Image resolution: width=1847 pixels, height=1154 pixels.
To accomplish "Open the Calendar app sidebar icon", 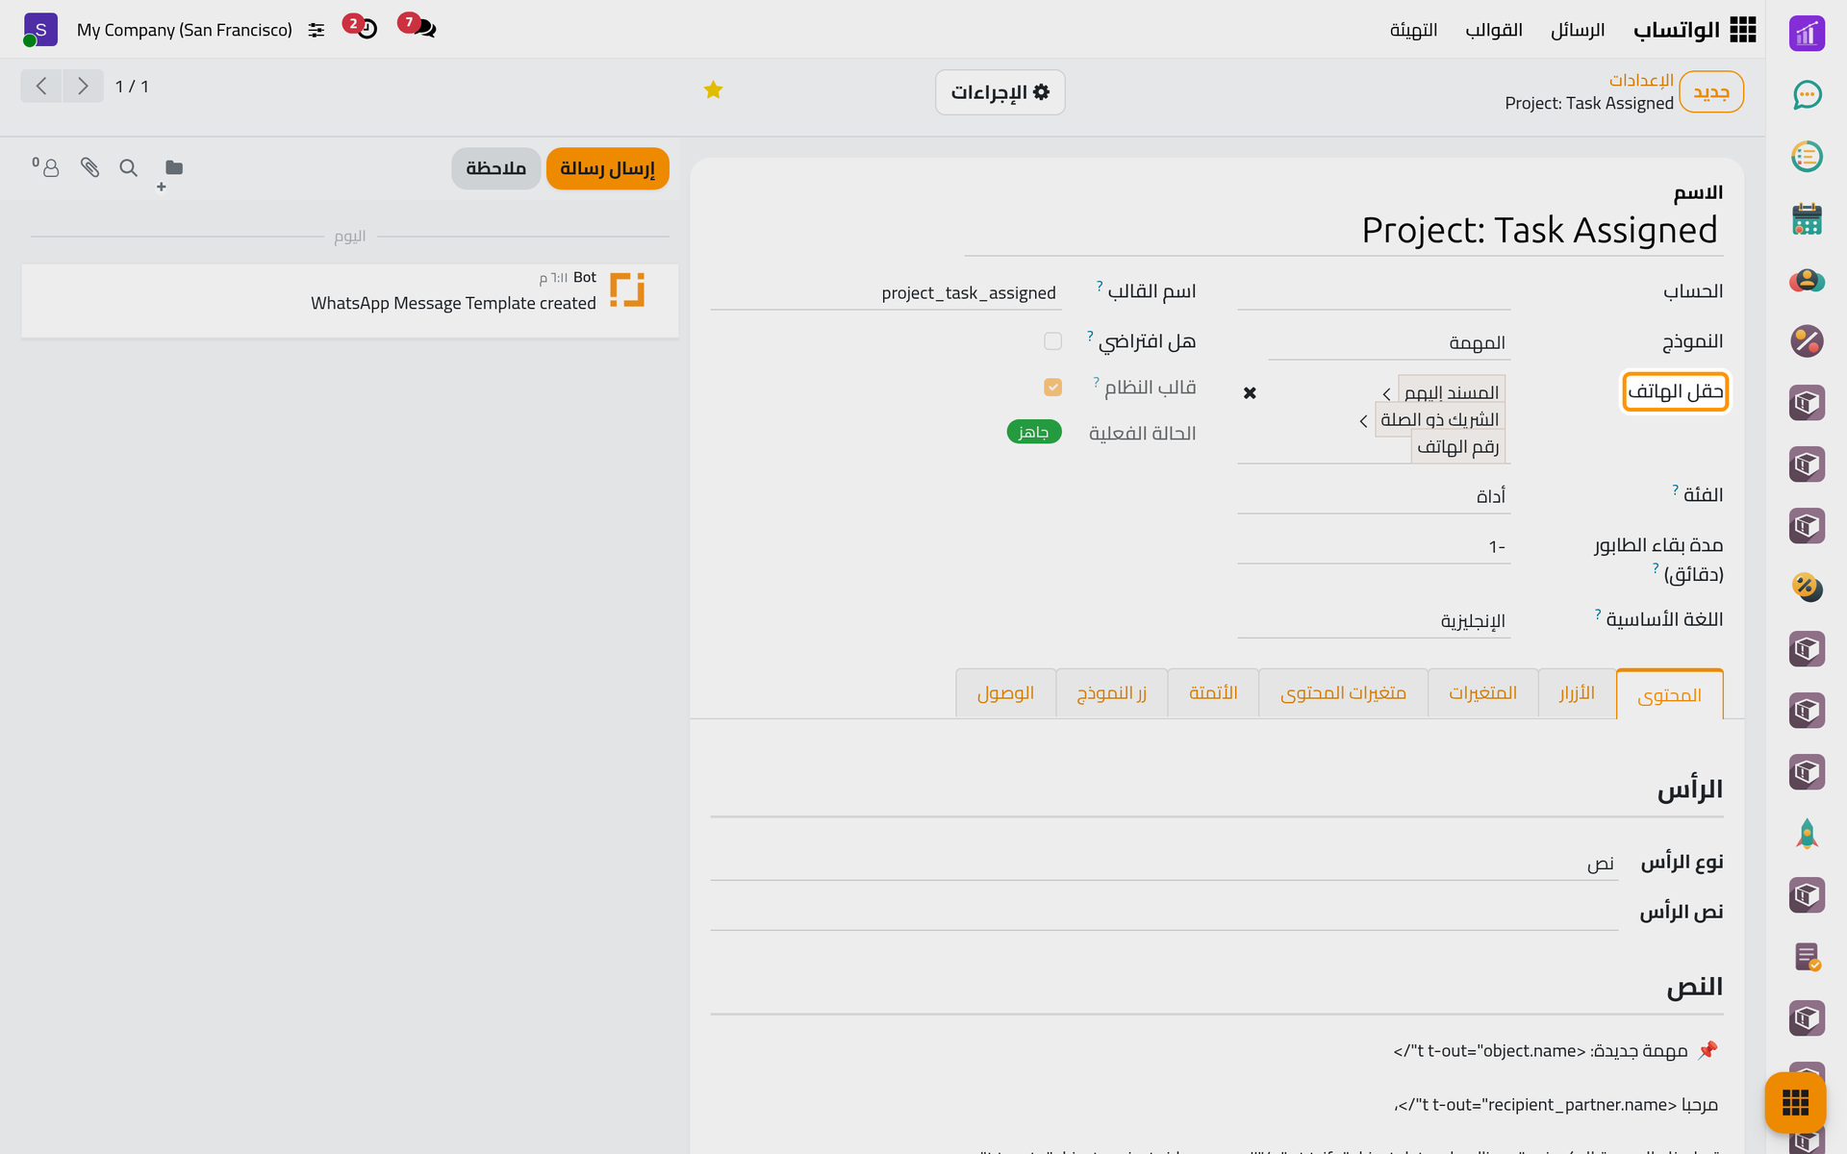I will (x=1807, y=218).
